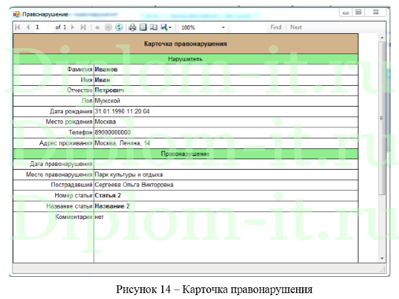Click address Москва, Ленина, 14
399x299 pixels.
pyautogui.click(x=122, y=143)
